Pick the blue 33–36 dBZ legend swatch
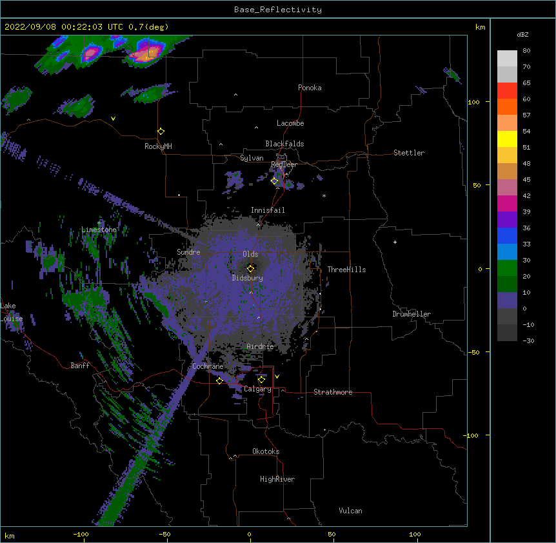 507,235
